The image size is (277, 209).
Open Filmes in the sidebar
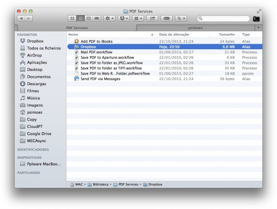point(30,91)
